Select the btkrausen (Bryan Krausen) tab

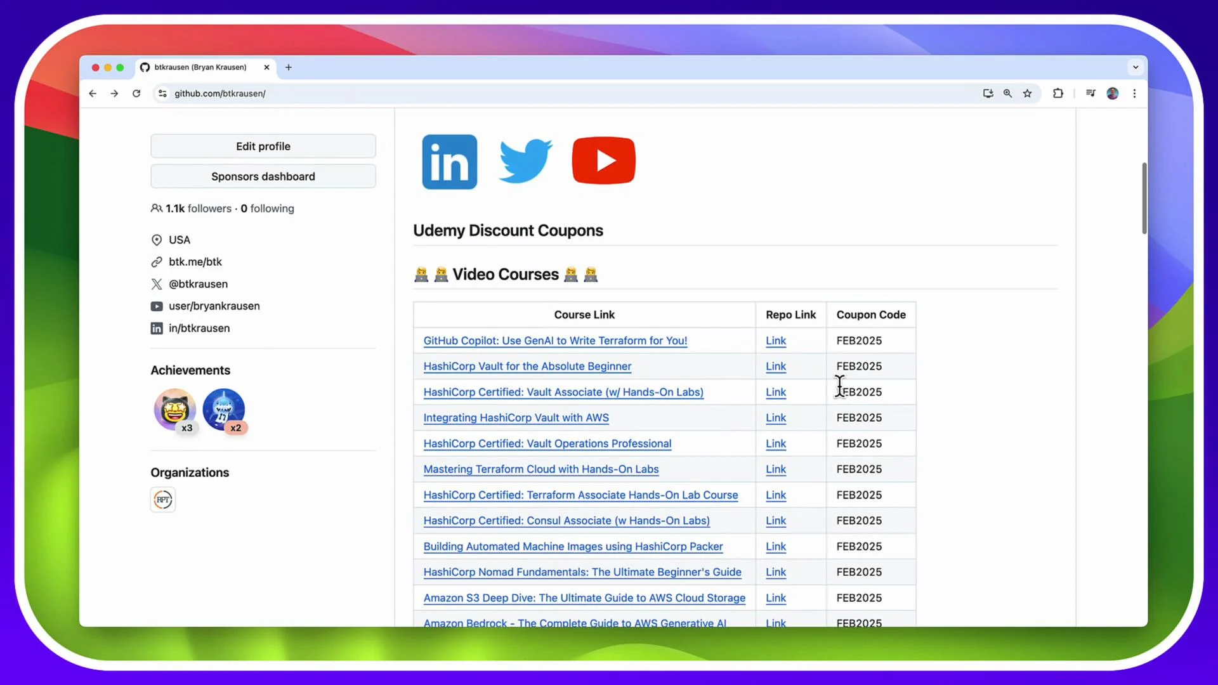(200, 67)
